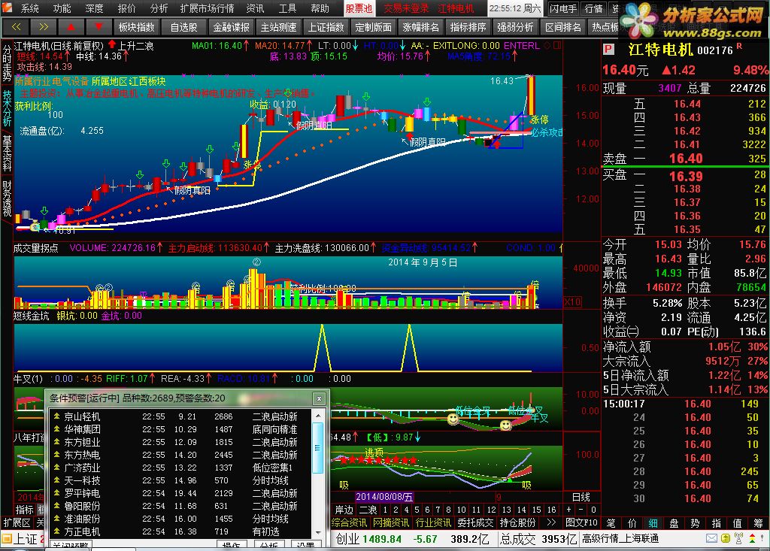Viewport: 770px width, 551px height.
Task: Click the 指标排序 toolbar button
Action: coord(468,27)
